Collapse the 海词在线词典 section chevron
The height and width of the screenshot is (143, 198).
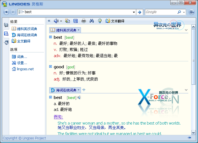point(186,90)
